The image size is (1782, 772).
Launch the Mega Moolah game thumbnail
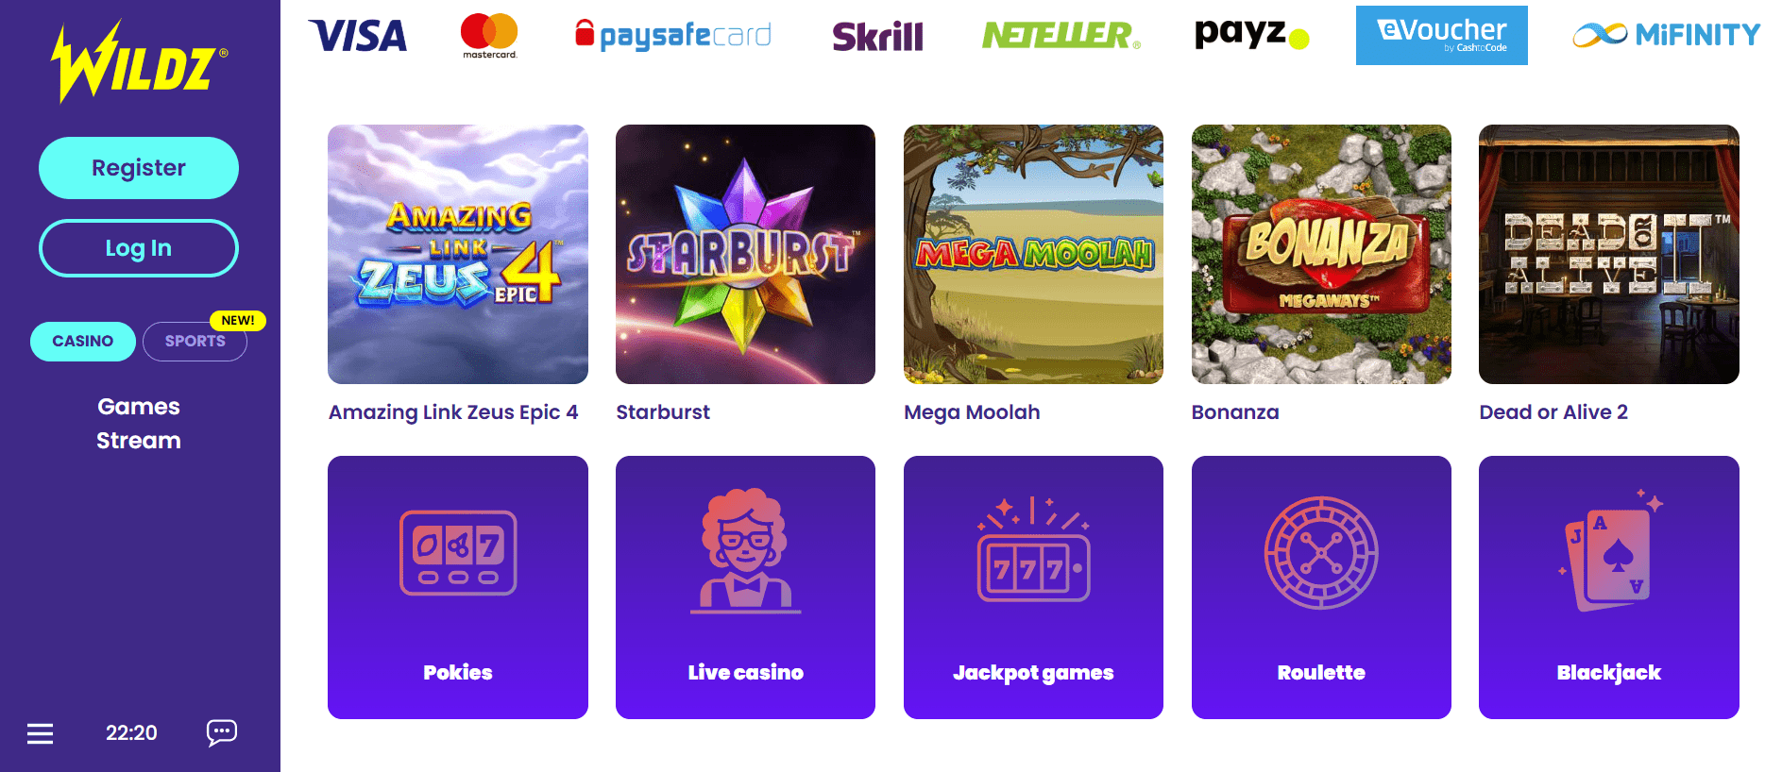[1033, 254]
